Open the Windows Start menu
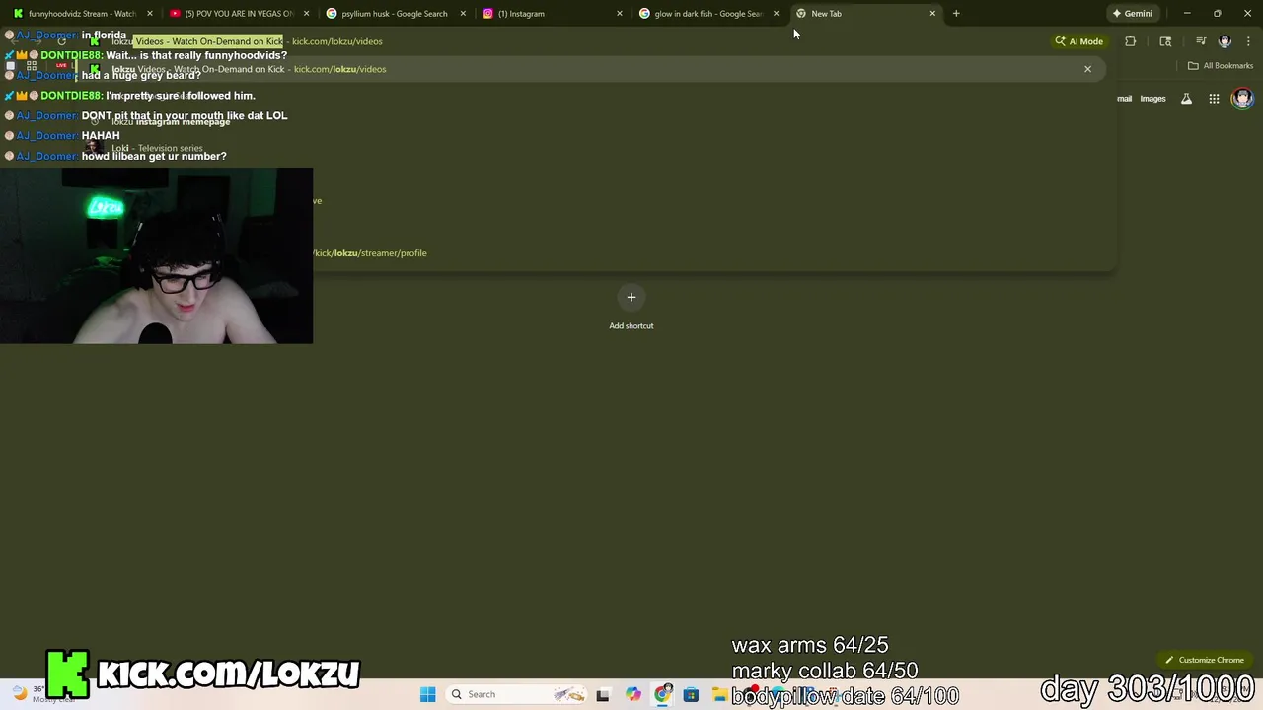Screen dimensions: 1263x710 click(x=427, y=694)
